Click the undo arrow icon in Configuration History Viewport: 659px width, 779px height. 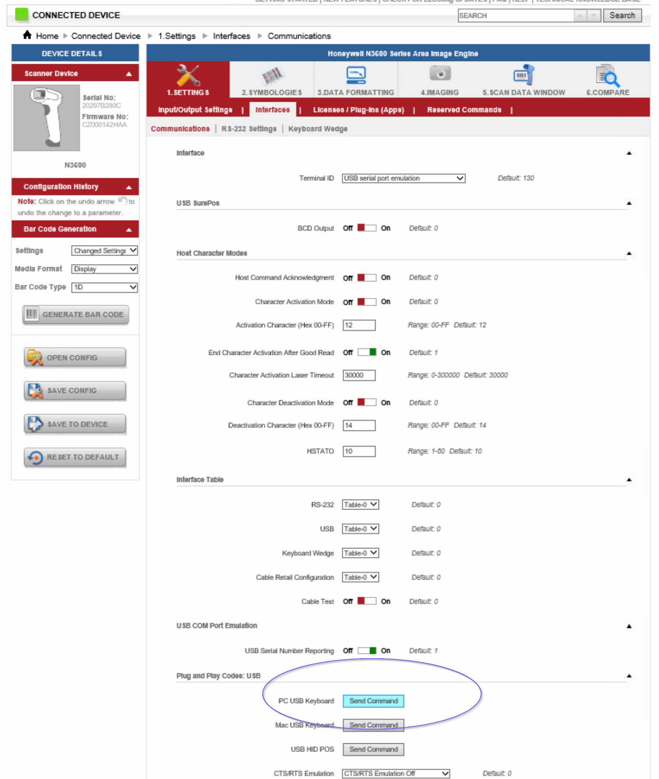[x=122, y=200]
